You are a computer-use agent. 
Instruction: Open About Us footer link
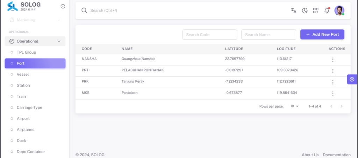coord(310,155)
